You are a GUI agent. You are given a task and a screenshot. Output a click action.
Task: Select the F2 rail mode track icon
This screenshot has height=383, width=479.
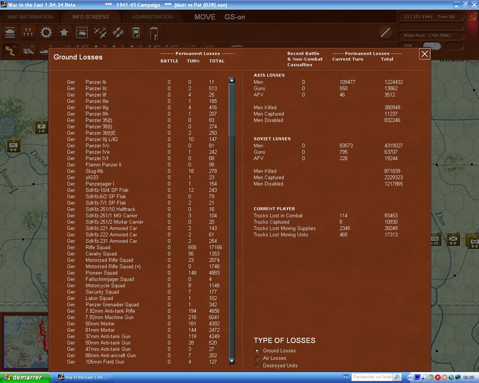(x=28, y=51)
